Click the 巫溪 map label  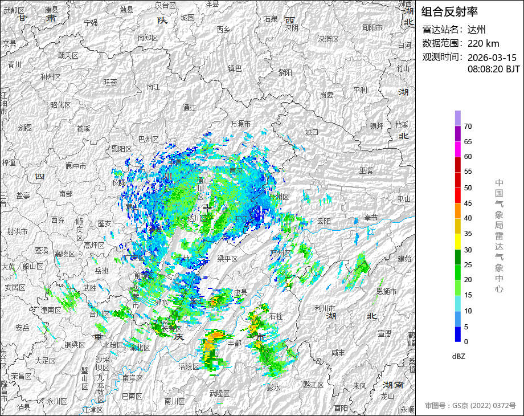click(x=366, y=171)
